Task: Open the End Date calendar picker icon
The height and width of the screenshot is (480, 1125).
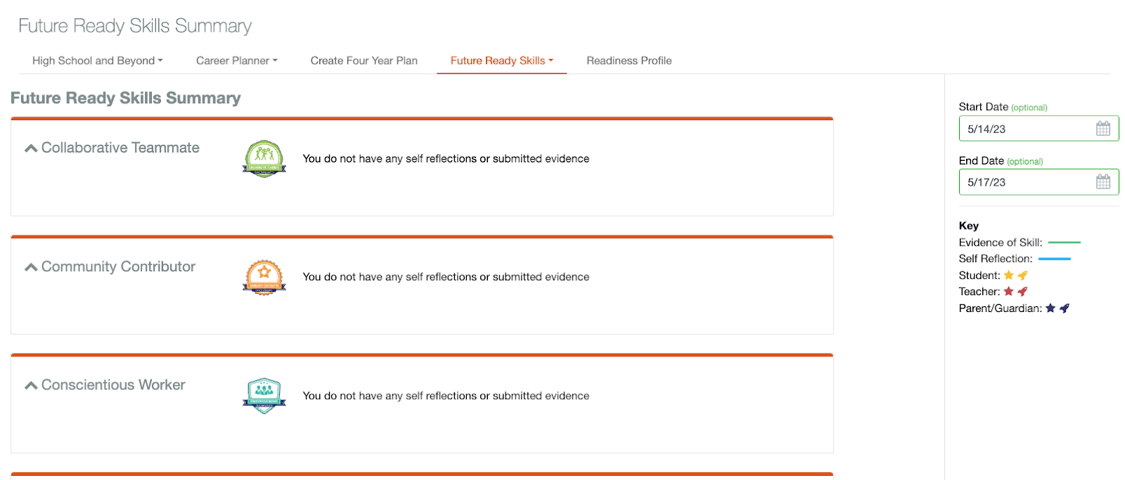Action: (1102, 182)
